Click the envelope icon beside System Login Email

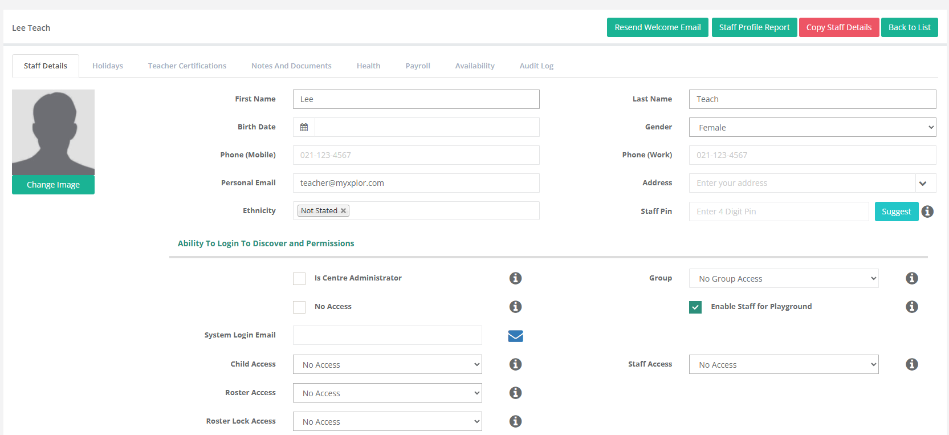point(515,336)
